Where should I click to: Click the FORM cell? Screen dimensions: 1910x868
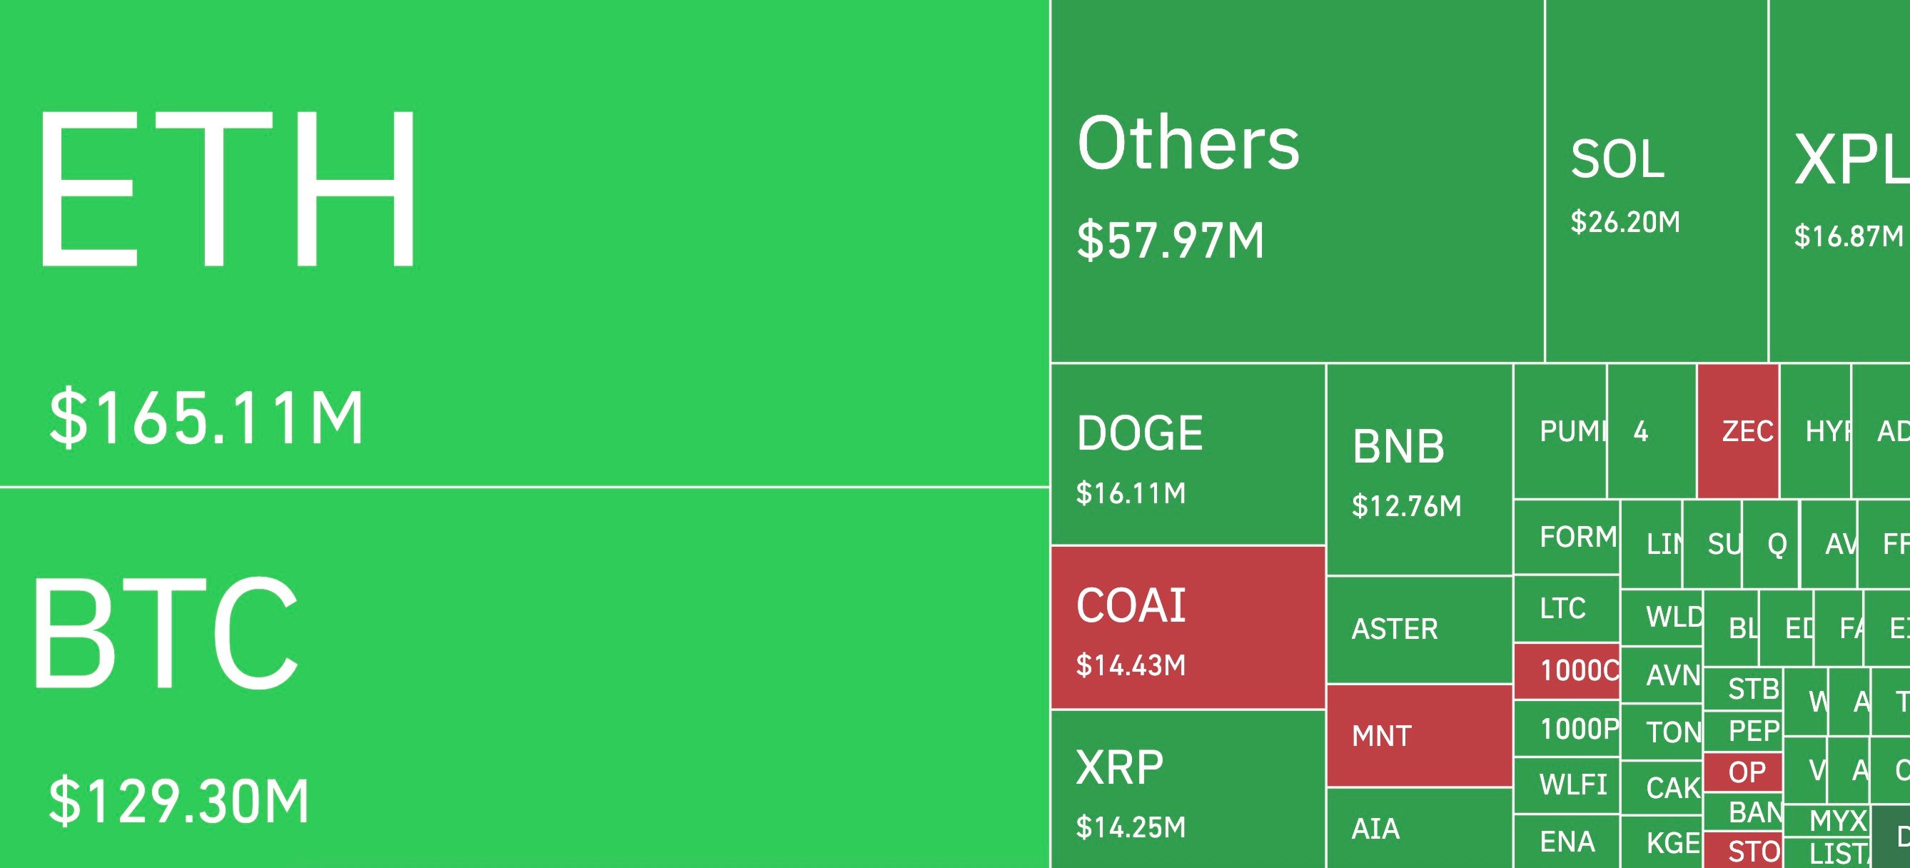(x=1566, y=537)
